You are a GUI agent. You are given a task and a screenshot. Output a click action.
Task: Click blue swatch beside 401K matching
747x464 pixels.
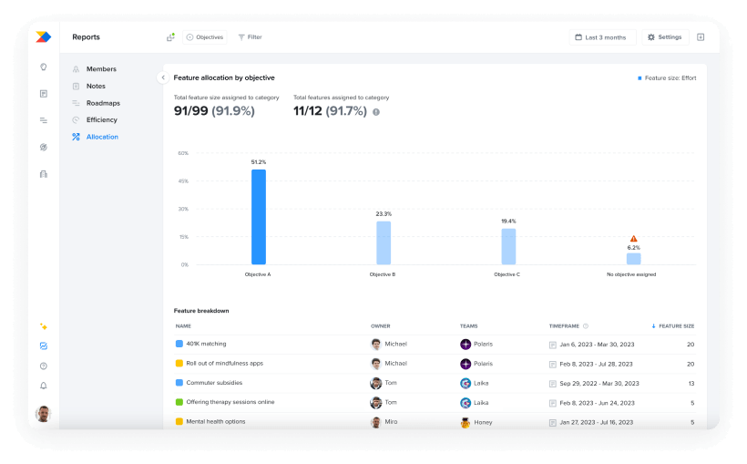pos(179,344)
